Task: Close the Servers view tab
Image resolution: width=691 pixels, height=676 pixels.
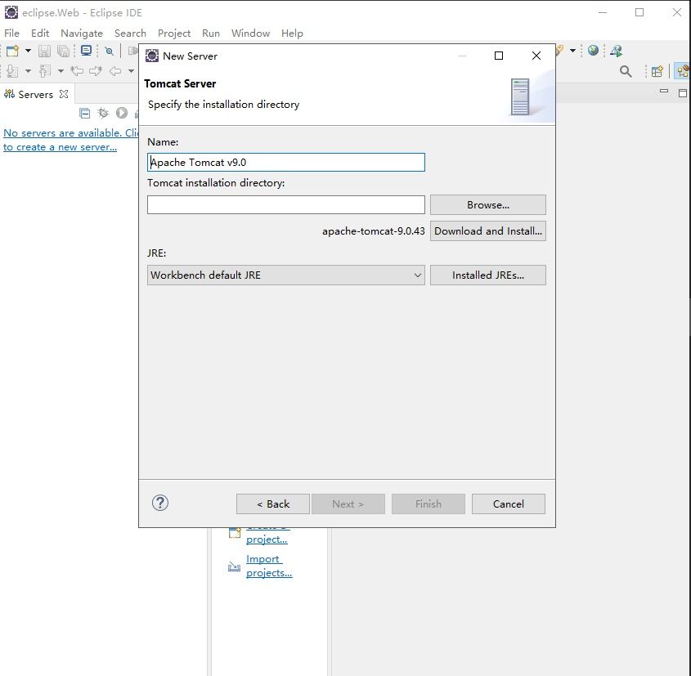Action: [64, 94]
